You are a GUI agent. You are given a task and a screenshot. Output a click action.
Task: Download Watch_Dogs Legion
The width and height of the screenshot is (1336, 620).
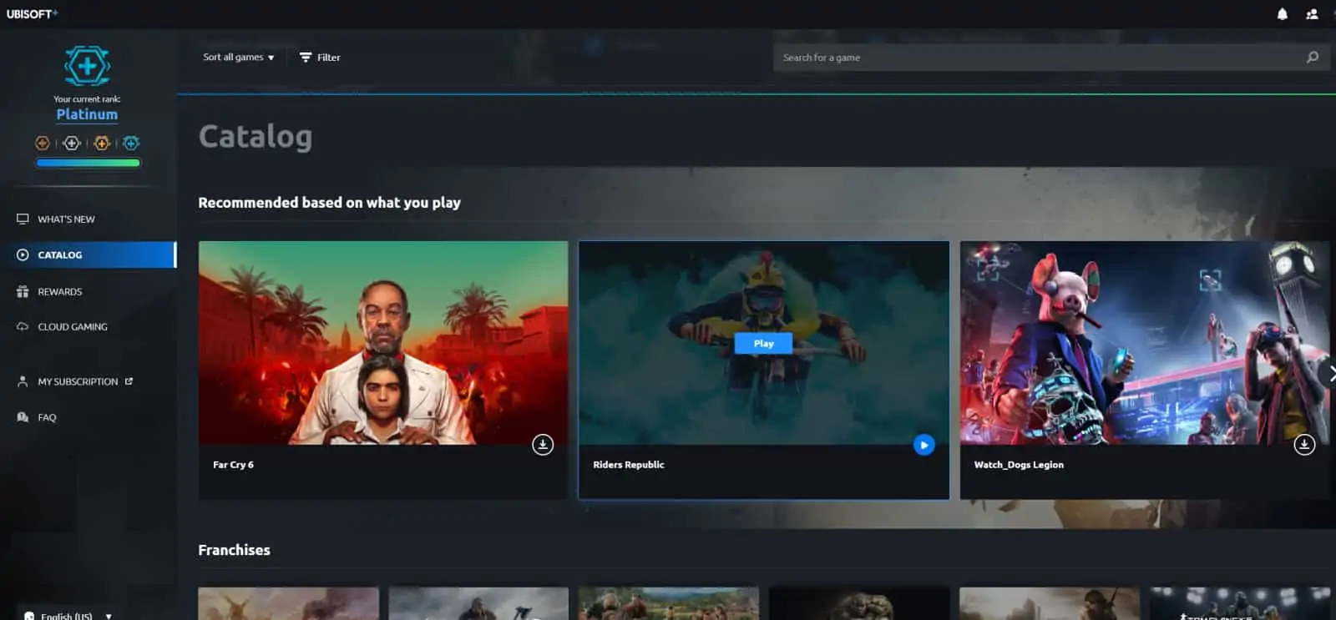coord(1304,444)
